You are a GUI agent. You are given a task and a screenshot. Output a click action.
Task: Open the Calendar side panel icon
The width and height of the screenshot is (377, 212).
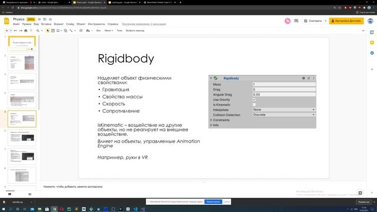pyautogui.click(x=372, y=32)
